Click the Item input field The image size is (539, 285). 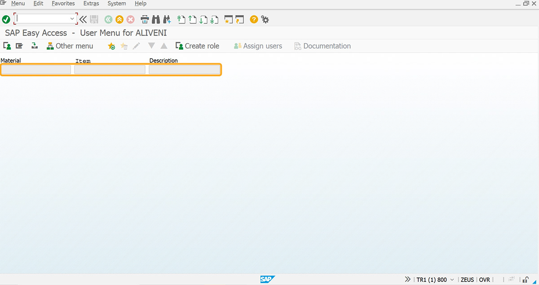[x=110, y=70]
